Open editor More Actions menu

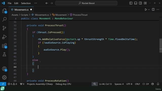click(158, 10)
